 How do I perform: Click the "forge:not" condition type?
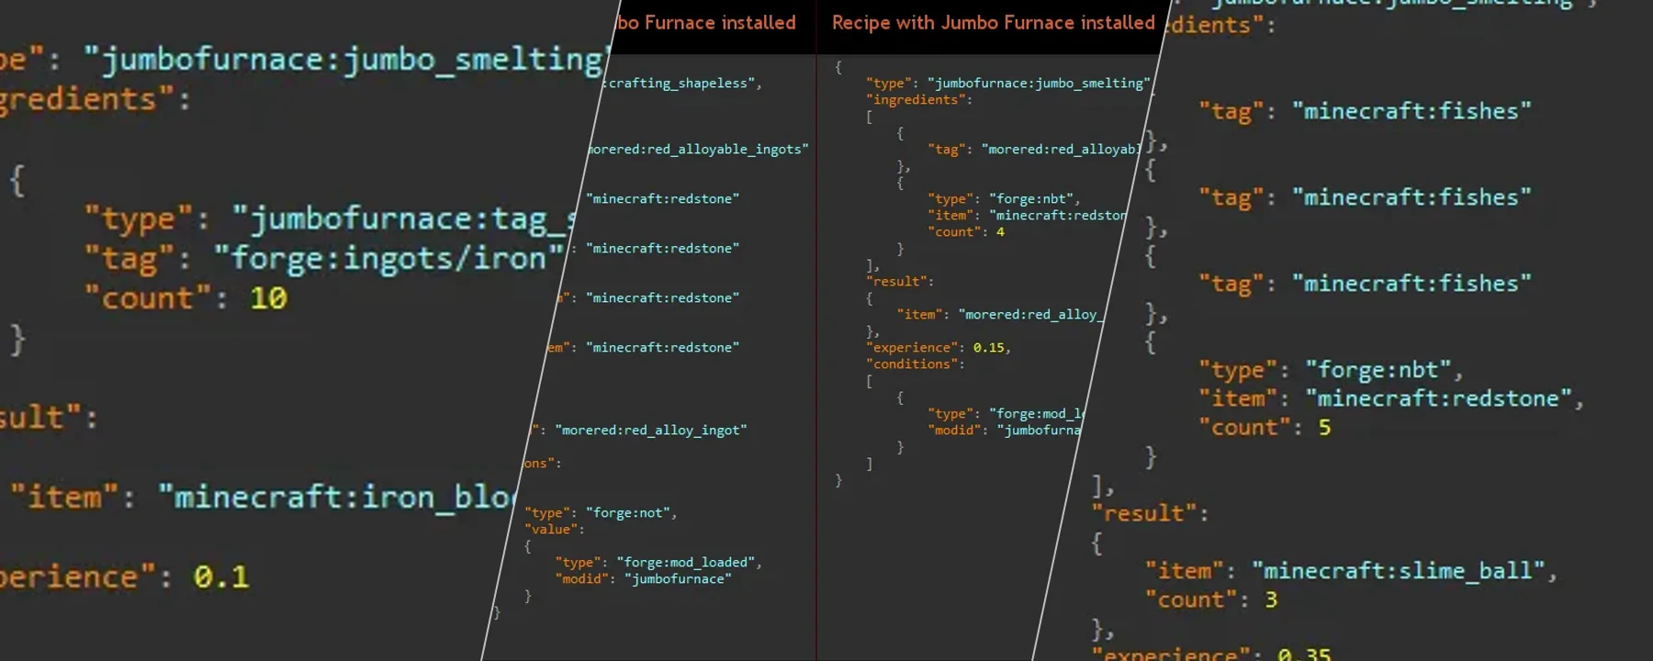coord(629,512)
